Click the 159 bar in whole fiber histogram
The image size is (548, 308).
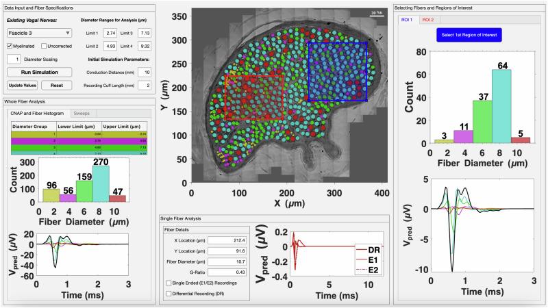click(84, 192)
